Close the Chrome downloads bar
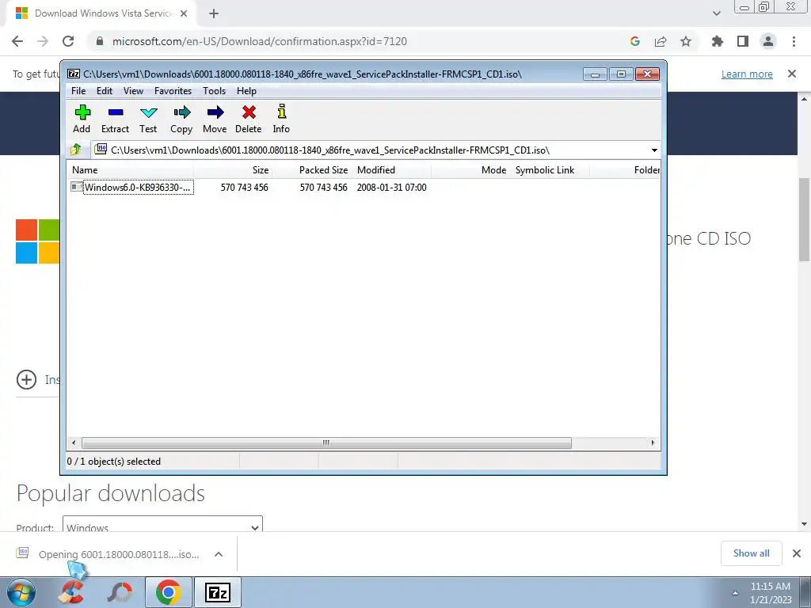The image size is (811, 608). click(x=797, y=553)
